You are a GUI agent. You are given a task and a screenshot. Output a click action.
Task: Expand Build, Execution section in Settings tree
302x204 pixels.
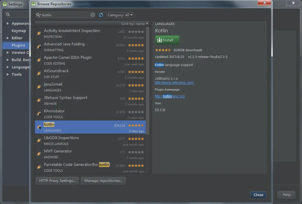[x=8, y=60]
